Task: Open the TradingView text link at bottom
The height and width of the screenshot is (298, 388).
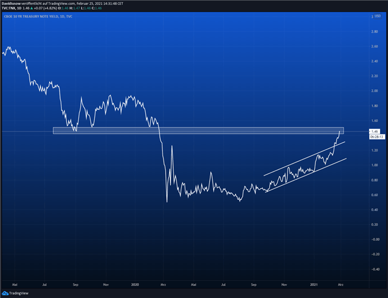Action: pyautogui.click(x=19, y=293)
